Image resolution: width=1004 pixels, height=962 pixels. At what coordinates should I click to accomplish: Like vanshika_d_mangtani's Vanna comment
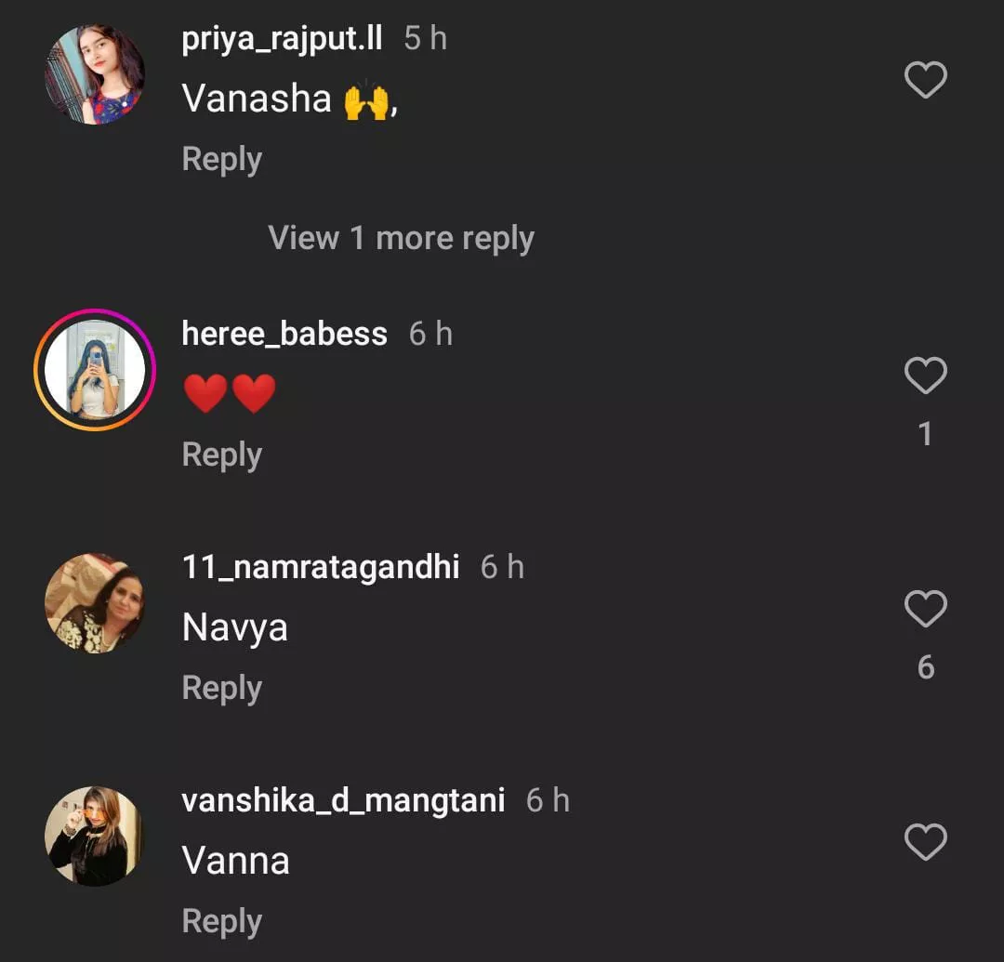pos(925,843)
